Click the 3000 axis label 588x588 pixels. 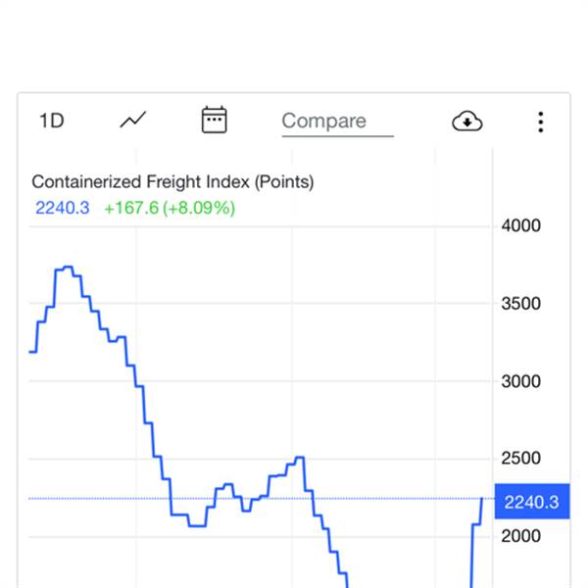pos(521,382)
